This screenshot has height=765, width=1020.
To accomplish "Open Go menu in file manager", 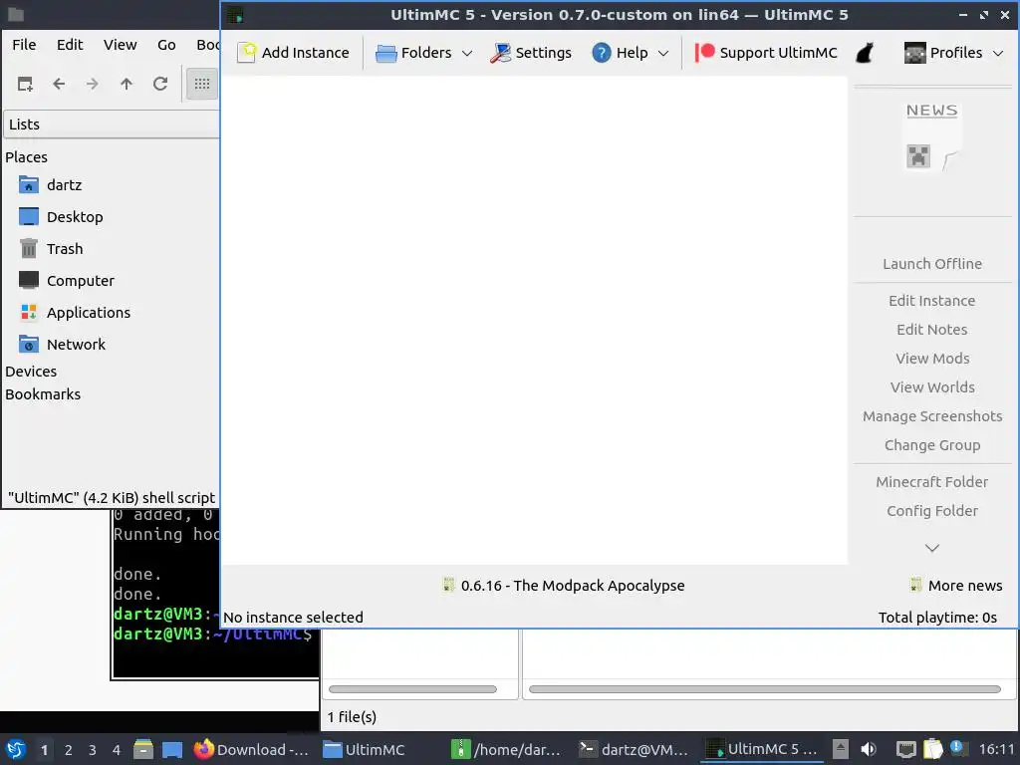I will [x=166, y=44].
